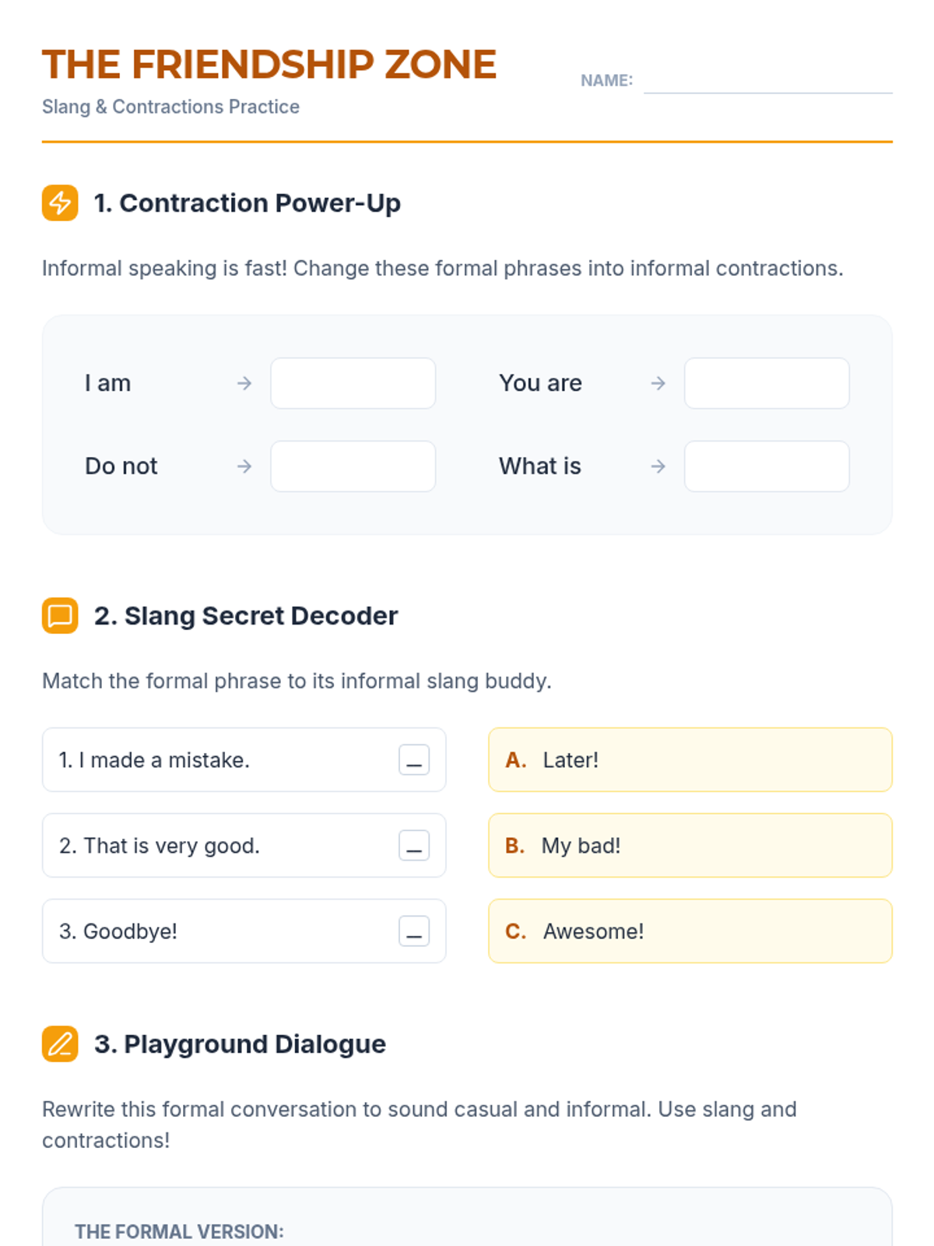Click the answer blank for 'I made a mistake.'

coord(414,760)
